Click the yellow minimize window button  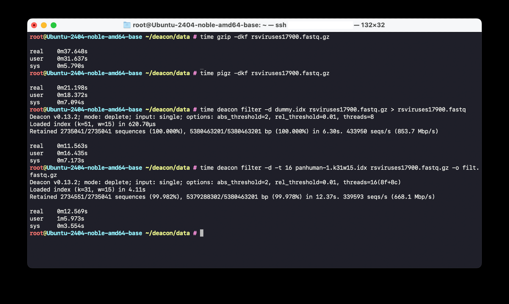coord(44,25)
